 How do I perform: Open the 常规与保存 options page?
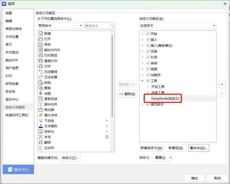(14, 29)
